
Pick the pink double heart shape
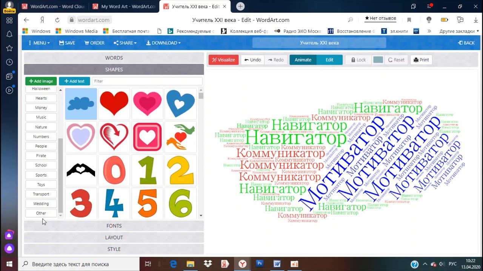(x=147, y=104)
